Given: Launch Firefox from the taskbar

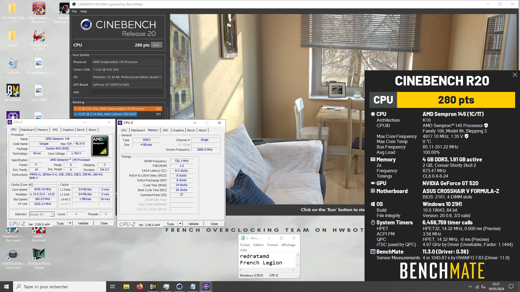Looking at the screenshot, I should click(139, 287).
